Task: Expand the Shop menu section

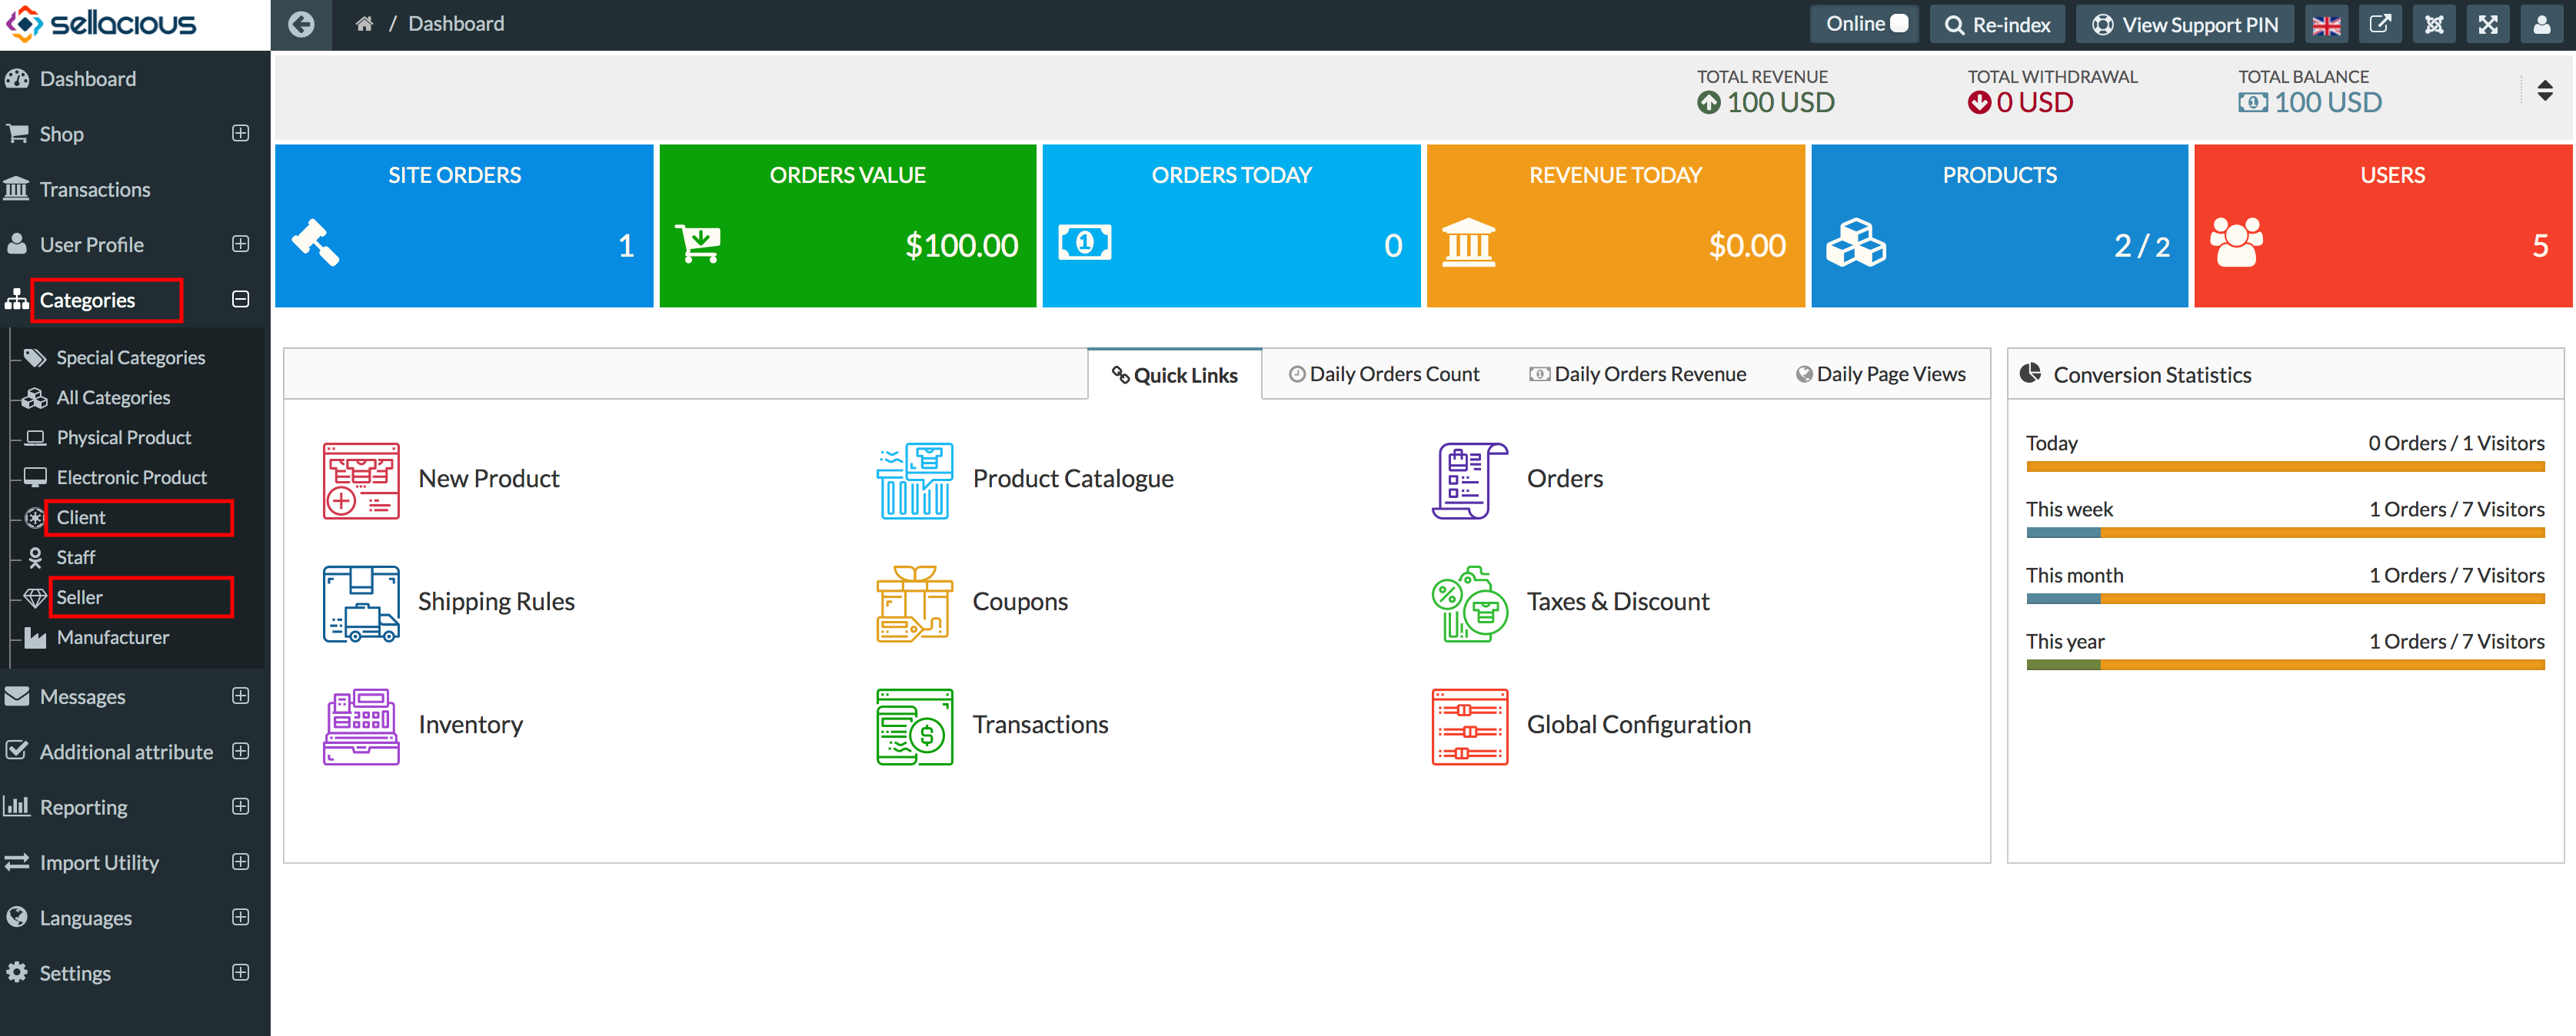Action: (x=240, y=134)
